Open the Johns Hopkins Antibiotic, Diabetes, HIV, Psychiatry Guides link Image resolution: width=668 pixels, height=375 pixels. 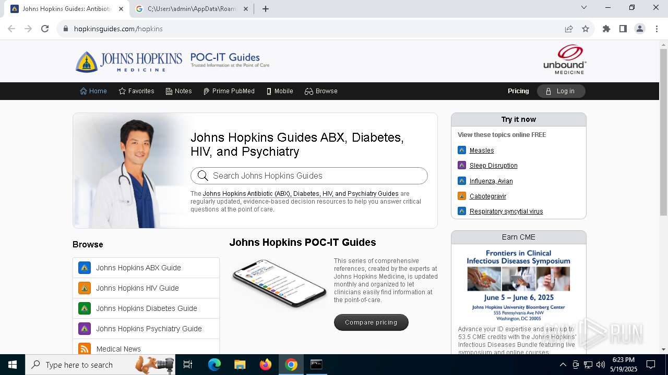pos(301,194)
